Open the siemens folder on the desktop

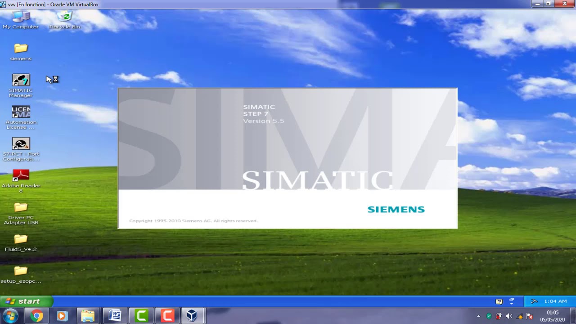(21, 52)
